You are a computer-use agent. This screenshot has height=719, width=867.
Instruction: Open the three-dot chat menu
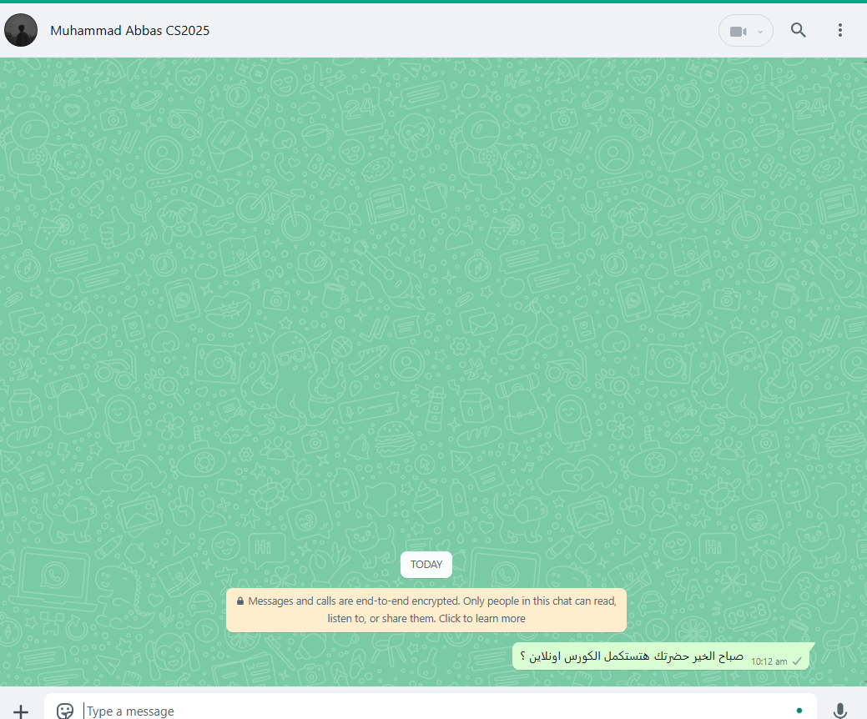pos(840,30)
